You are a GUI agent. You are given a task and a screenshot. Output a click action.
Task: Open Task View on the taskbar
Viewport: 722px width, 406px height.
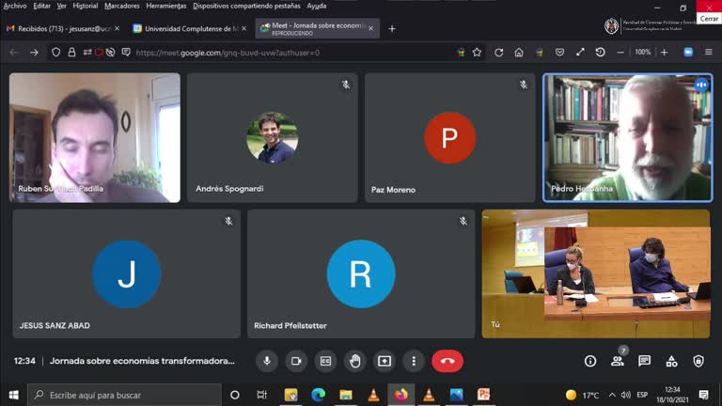pos(261,395)
